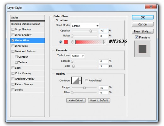Click the Size slider handle
This screenshot has width=164, height=126.
click(73, 66)
